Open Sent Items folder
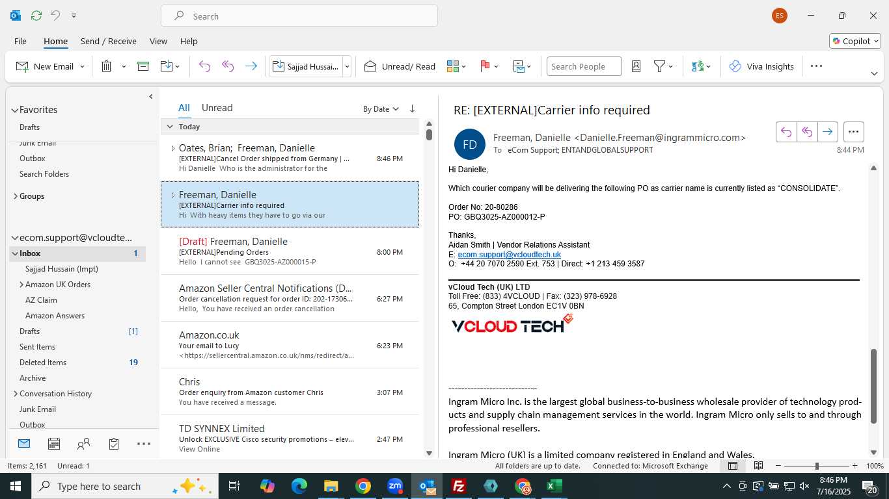 click(x=37, y=347)
